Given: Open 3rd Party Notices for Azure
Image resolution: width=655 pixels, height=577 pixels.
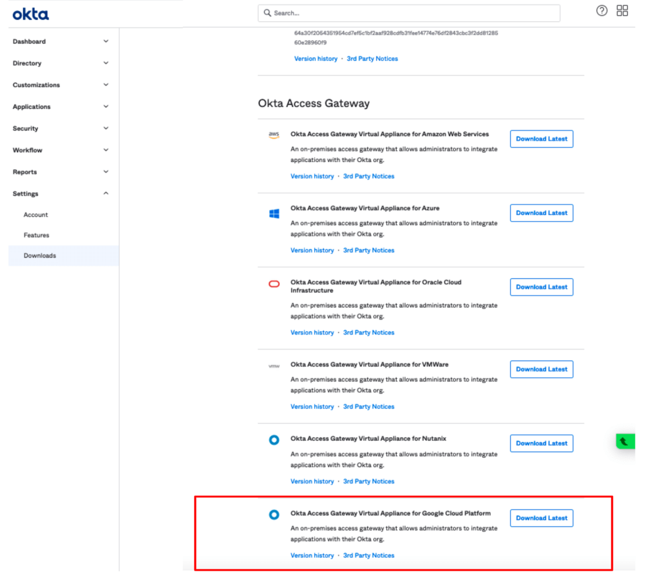Looking at the screenshot, I should (368, 250).
